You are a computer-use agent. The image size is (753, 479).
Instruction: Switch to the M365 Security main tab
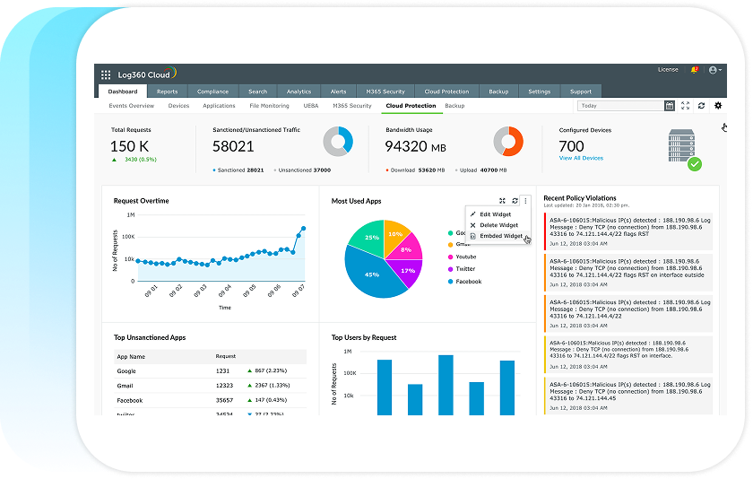385,91
